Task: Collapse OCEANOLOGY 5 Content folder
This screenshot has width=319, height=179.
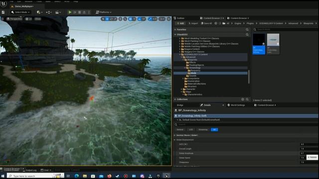Action: pos(179,54)
